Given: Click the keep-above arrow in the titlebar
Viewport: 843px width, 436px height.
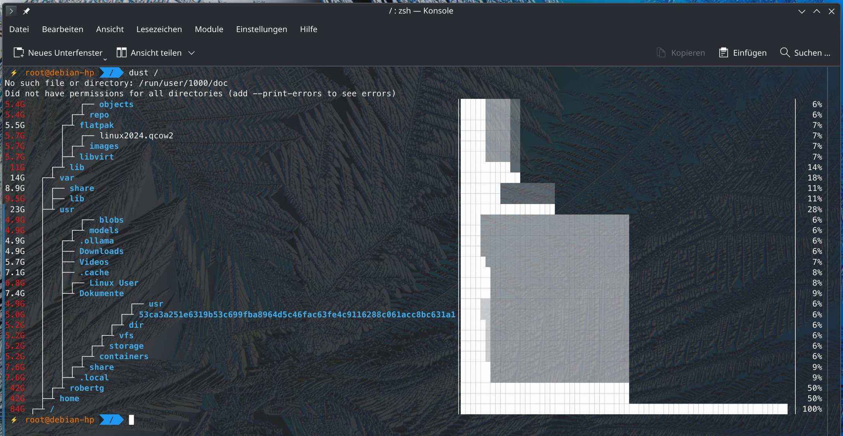Looking at the screenshot, I should click(x=817, y=11).
